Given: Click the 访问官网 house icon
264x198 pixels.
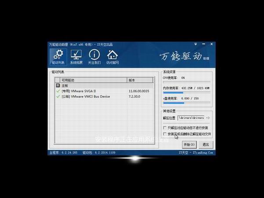Looking at the screenshot, I should pyautogui.click(x=113, y=57).
